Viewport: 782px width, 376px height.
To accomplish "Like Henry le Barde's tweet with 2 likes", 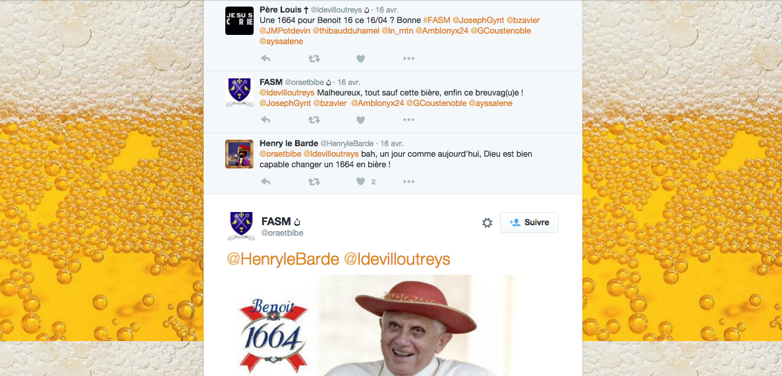I will click(x=360, y=182).
